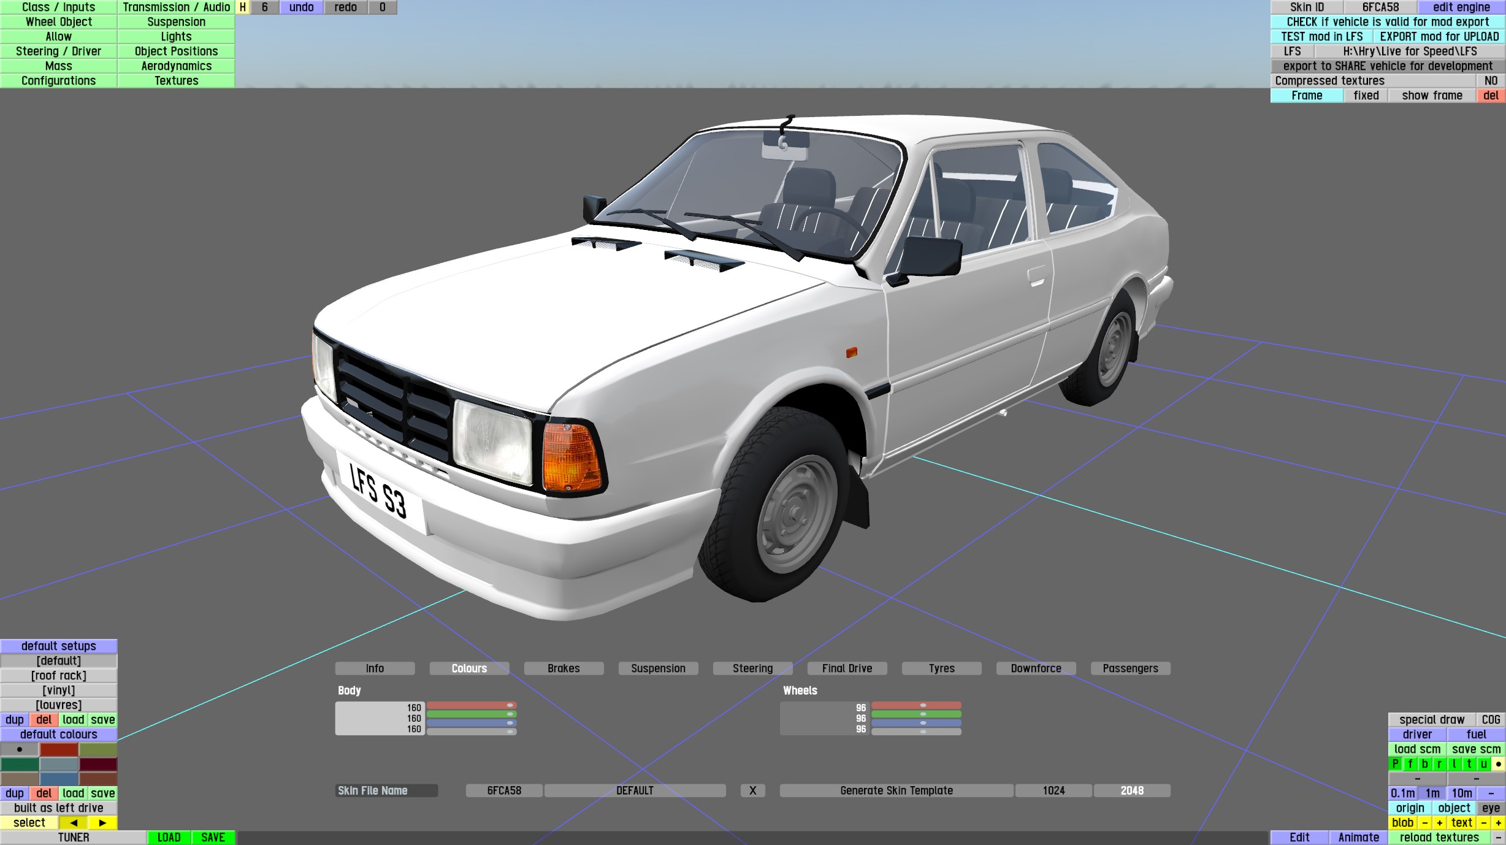
Task: Toggle the eye view mode
Action: coord(1491,808)
